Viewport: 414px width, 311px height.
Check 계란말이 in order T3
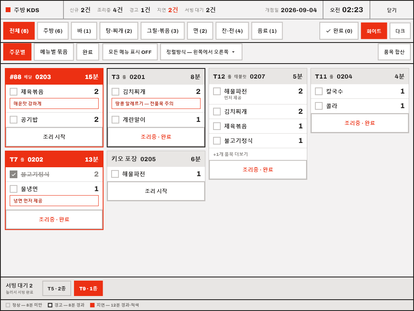pos(115,119)
